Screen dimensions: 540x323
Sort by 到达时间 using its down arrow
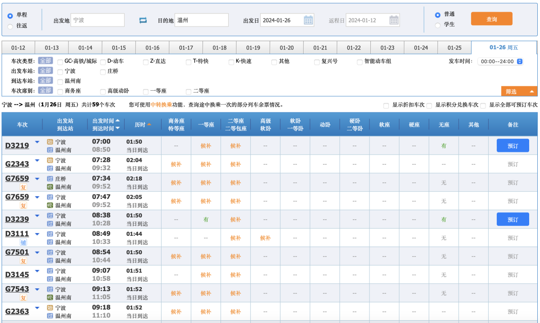pos(117,128)
